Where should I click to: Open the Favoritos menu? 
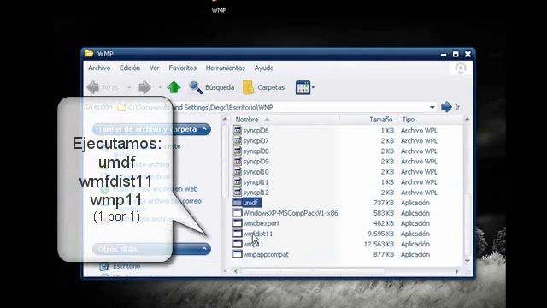(182, 68)
